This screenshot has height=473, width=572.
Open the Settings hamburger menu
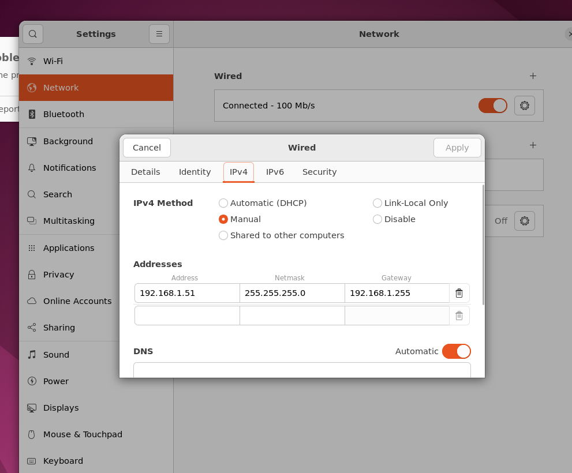(x=159, y=34)
